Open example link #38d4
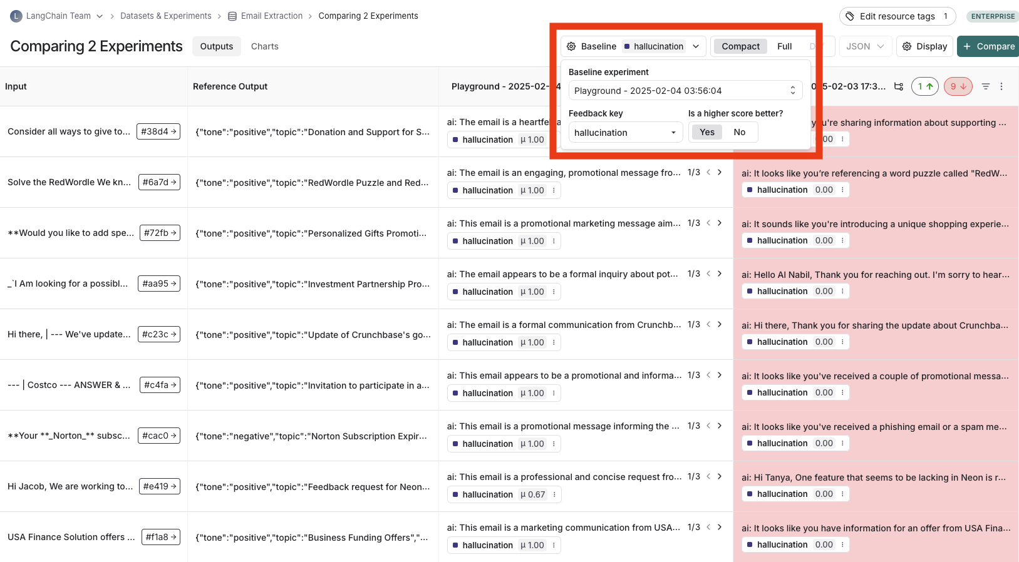Screen dimensions: 1019x562 tap(158, 131)
